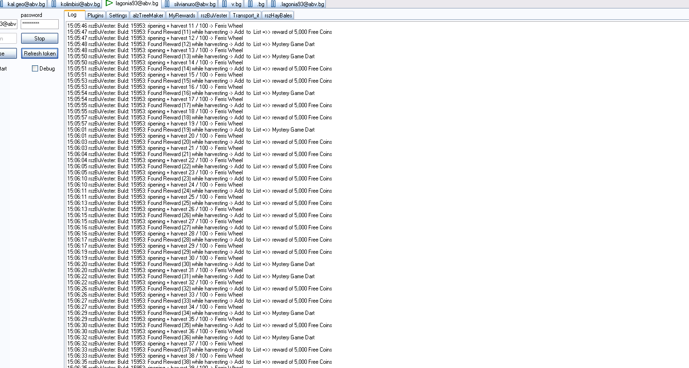Switch to kal.geo@abv.bg account tab
The height and width of the screenshot is (368, 689).
pyautogui.click(x=23, y=4)
